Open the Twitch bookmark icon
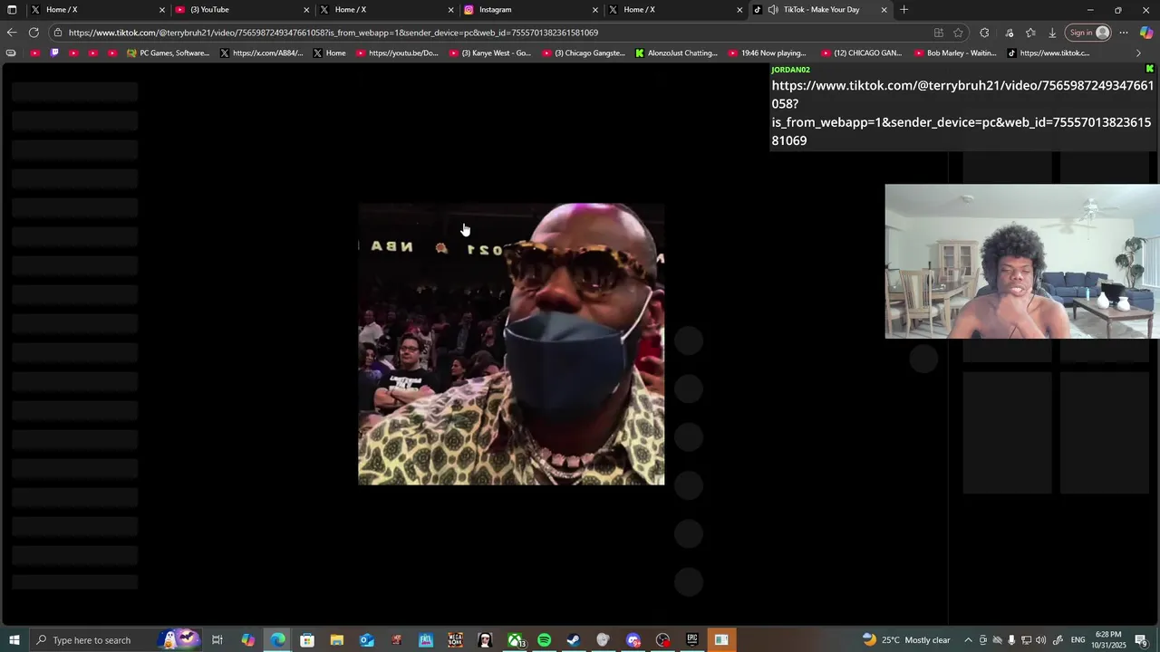The width and height of the screenshot is (1160, 652). [54, 53]
